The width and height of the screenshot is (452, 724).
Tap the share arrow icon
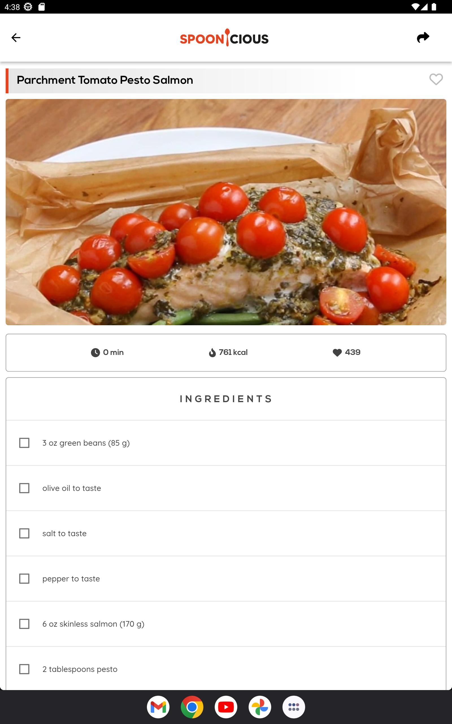(x=423, y=37)
